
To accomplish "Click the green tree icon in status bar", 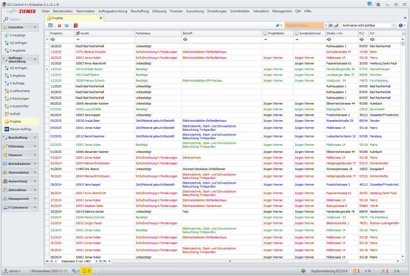I will (x=303, y=271).
